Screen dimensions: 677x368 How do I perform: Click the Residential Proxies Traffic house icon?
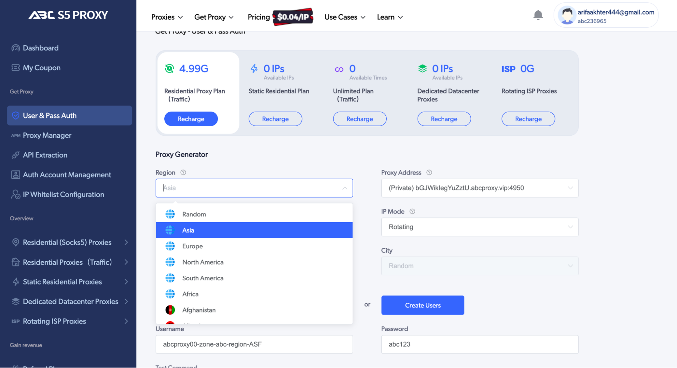tap(16, 262)
